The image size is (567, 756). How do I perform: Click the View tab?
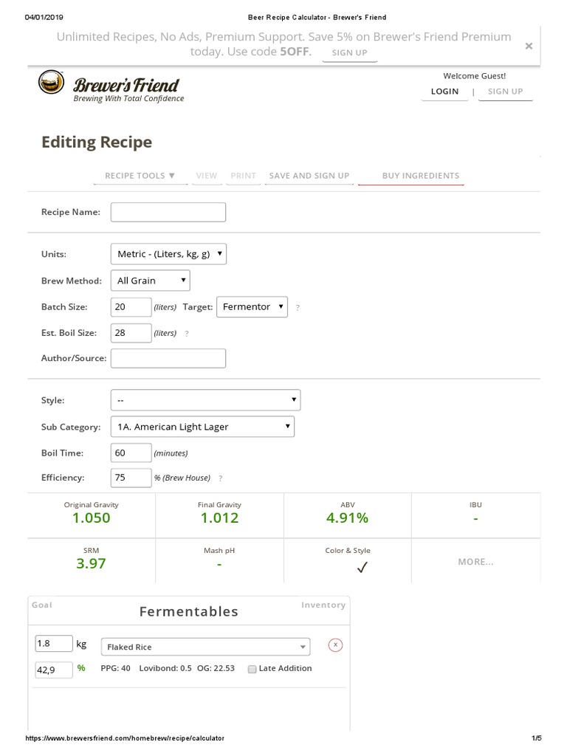(207, 176)
